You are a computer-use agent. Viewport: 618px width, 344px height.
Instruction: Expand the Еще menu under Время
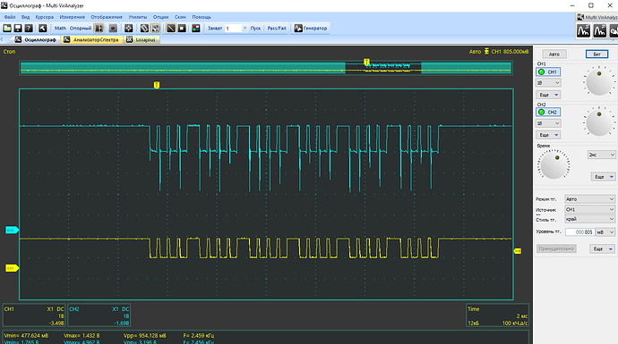(603, 177)
